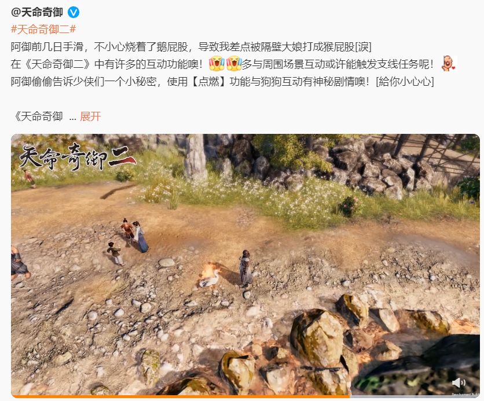The width and height of the screenshot is (484, 401).
Task: Click the burning goose in the video
Action: click(x=211, y=276)
